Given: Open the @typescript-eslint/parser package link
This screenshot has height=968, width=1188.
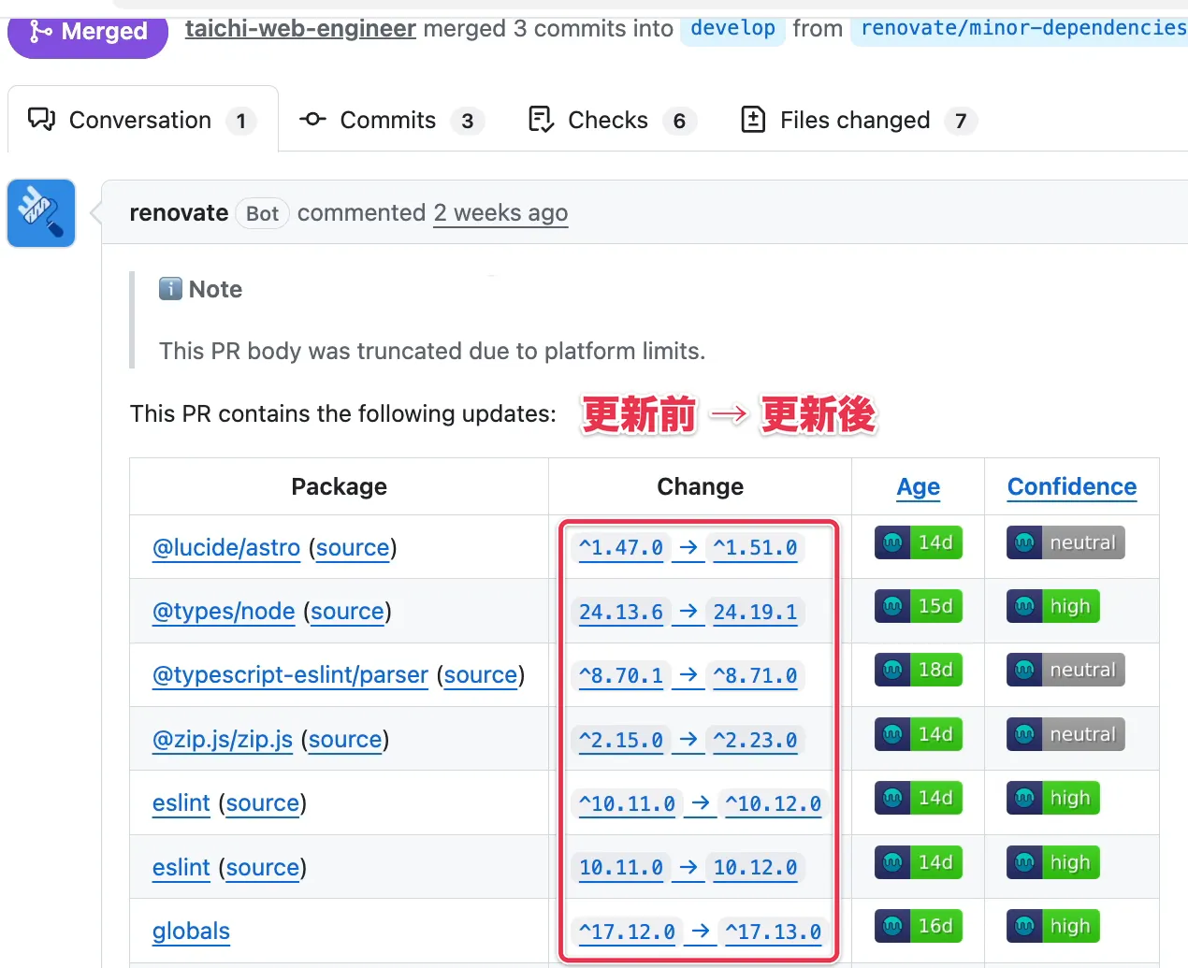Looking at the screenshot, I should (x=290, y=674).
